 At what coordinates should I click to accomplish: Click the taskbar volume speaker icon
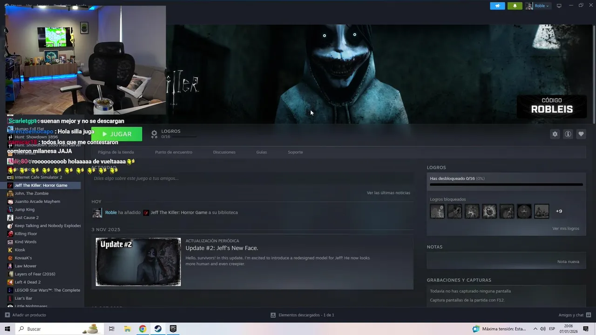543,329
